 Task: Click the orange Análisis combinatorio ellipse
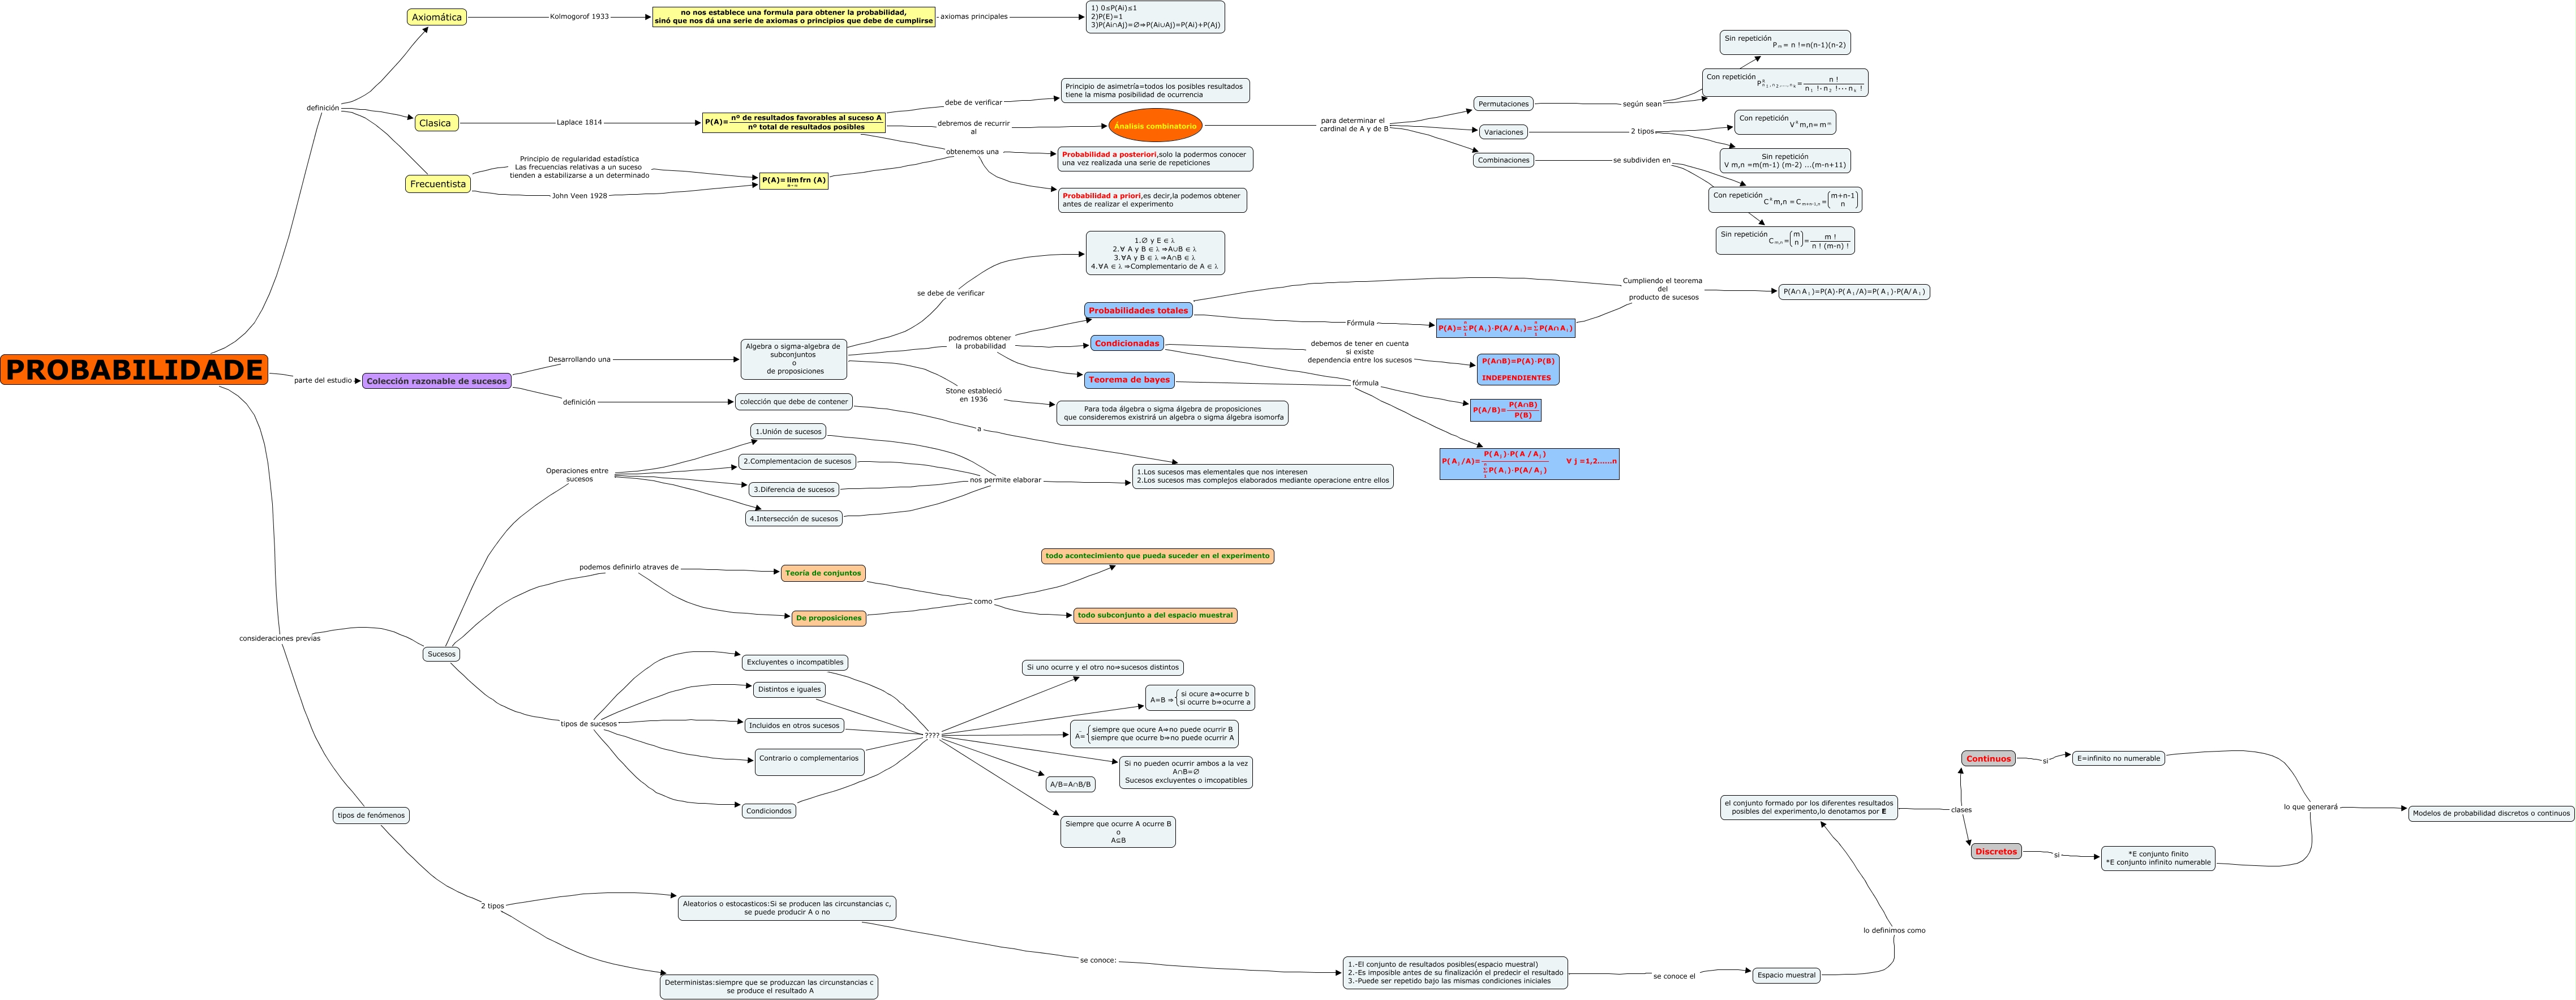pos(1155,126)
